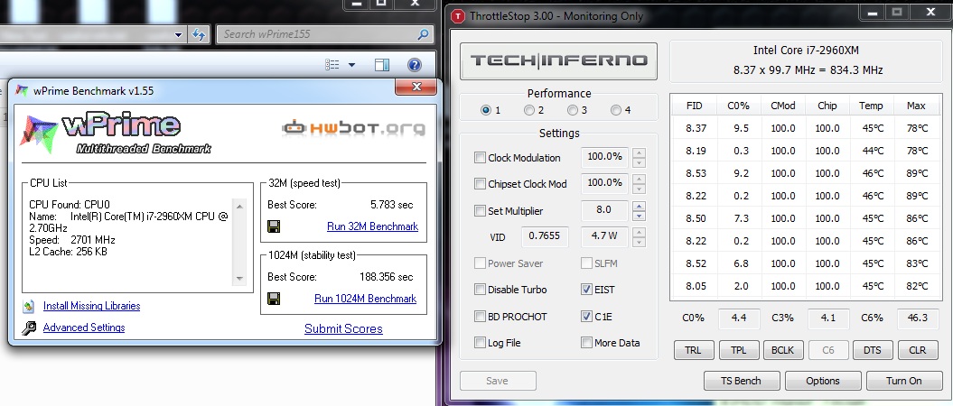Click the DTS button
Image resolution: width=953 pixels, height=406 pixels.
tap(873, 350)
